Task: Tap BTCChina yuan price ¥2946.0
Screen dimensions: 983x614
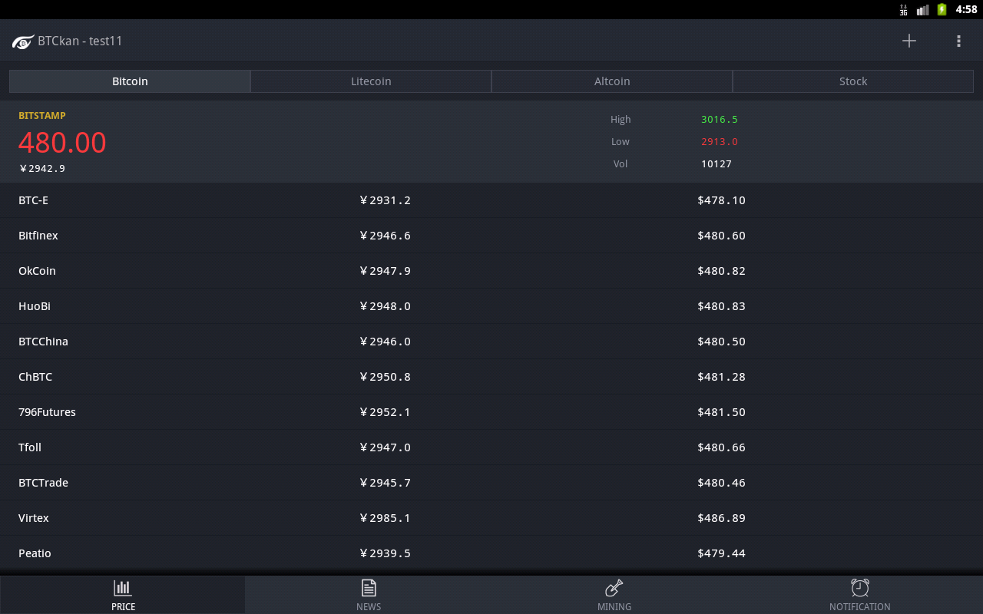Action: pos(385,342)
